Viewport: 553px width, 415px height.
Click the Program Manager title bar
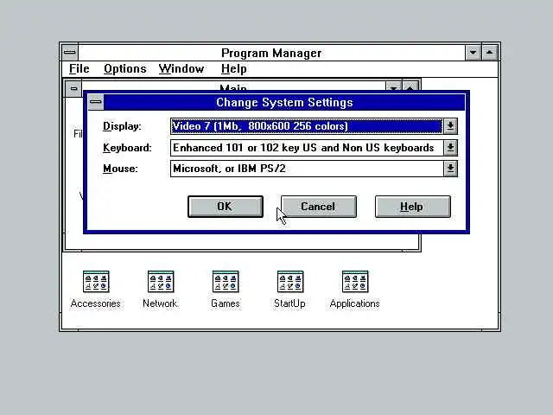(x=271, y=53)
